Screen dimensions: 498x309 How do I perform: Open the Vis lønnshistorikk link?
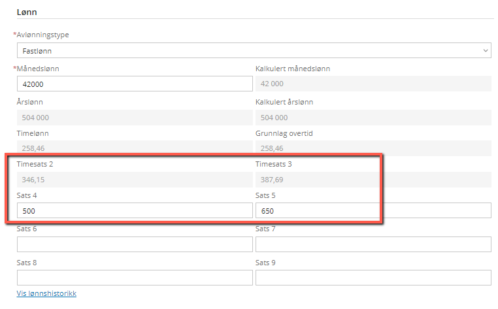tap(46, 293)
